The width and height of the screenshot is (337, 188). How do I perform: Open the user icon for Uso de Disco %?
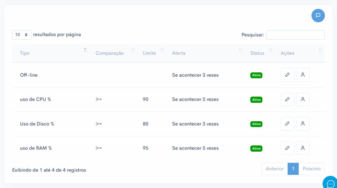click(x=303, y=124)
